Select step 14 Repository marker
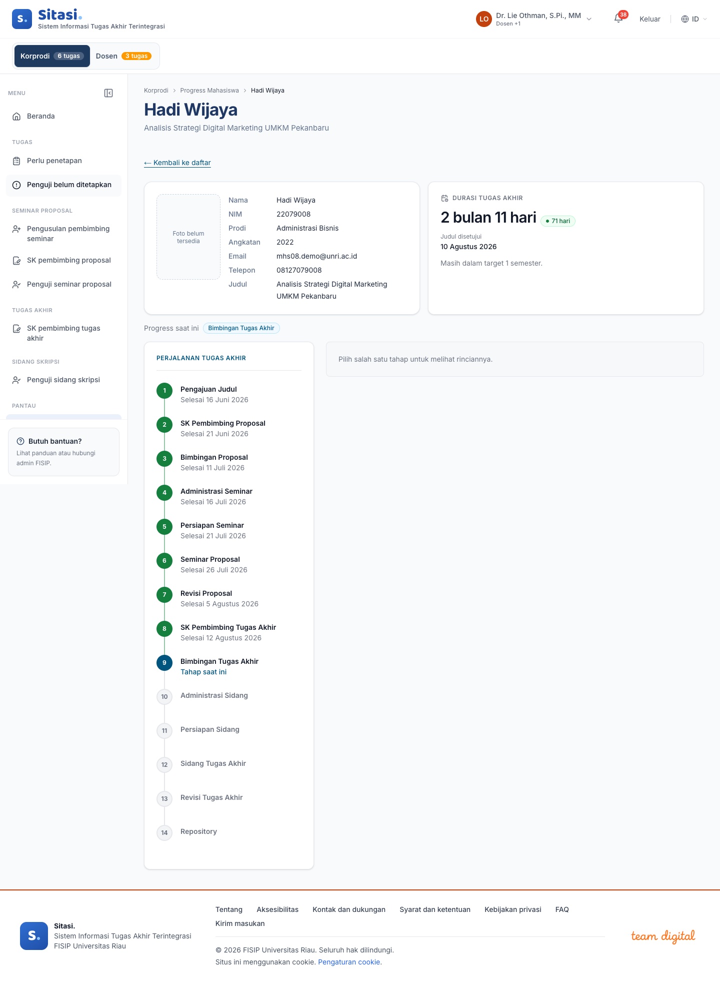This screenshot has width=720, height=981. pos(164,833)
